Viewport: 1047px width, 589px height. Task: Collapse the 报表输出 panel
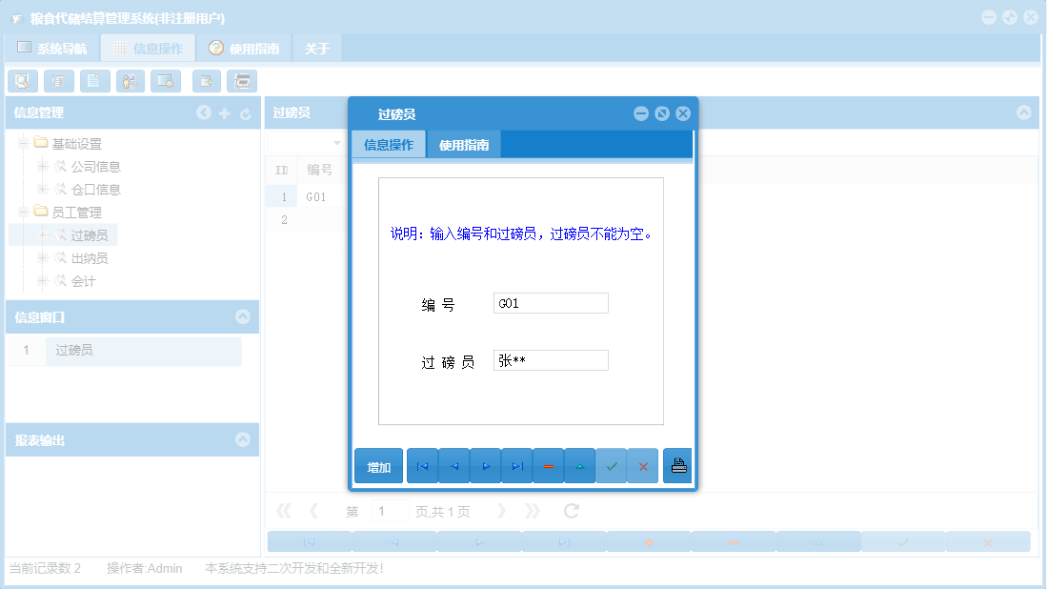(x=244, y=439)
